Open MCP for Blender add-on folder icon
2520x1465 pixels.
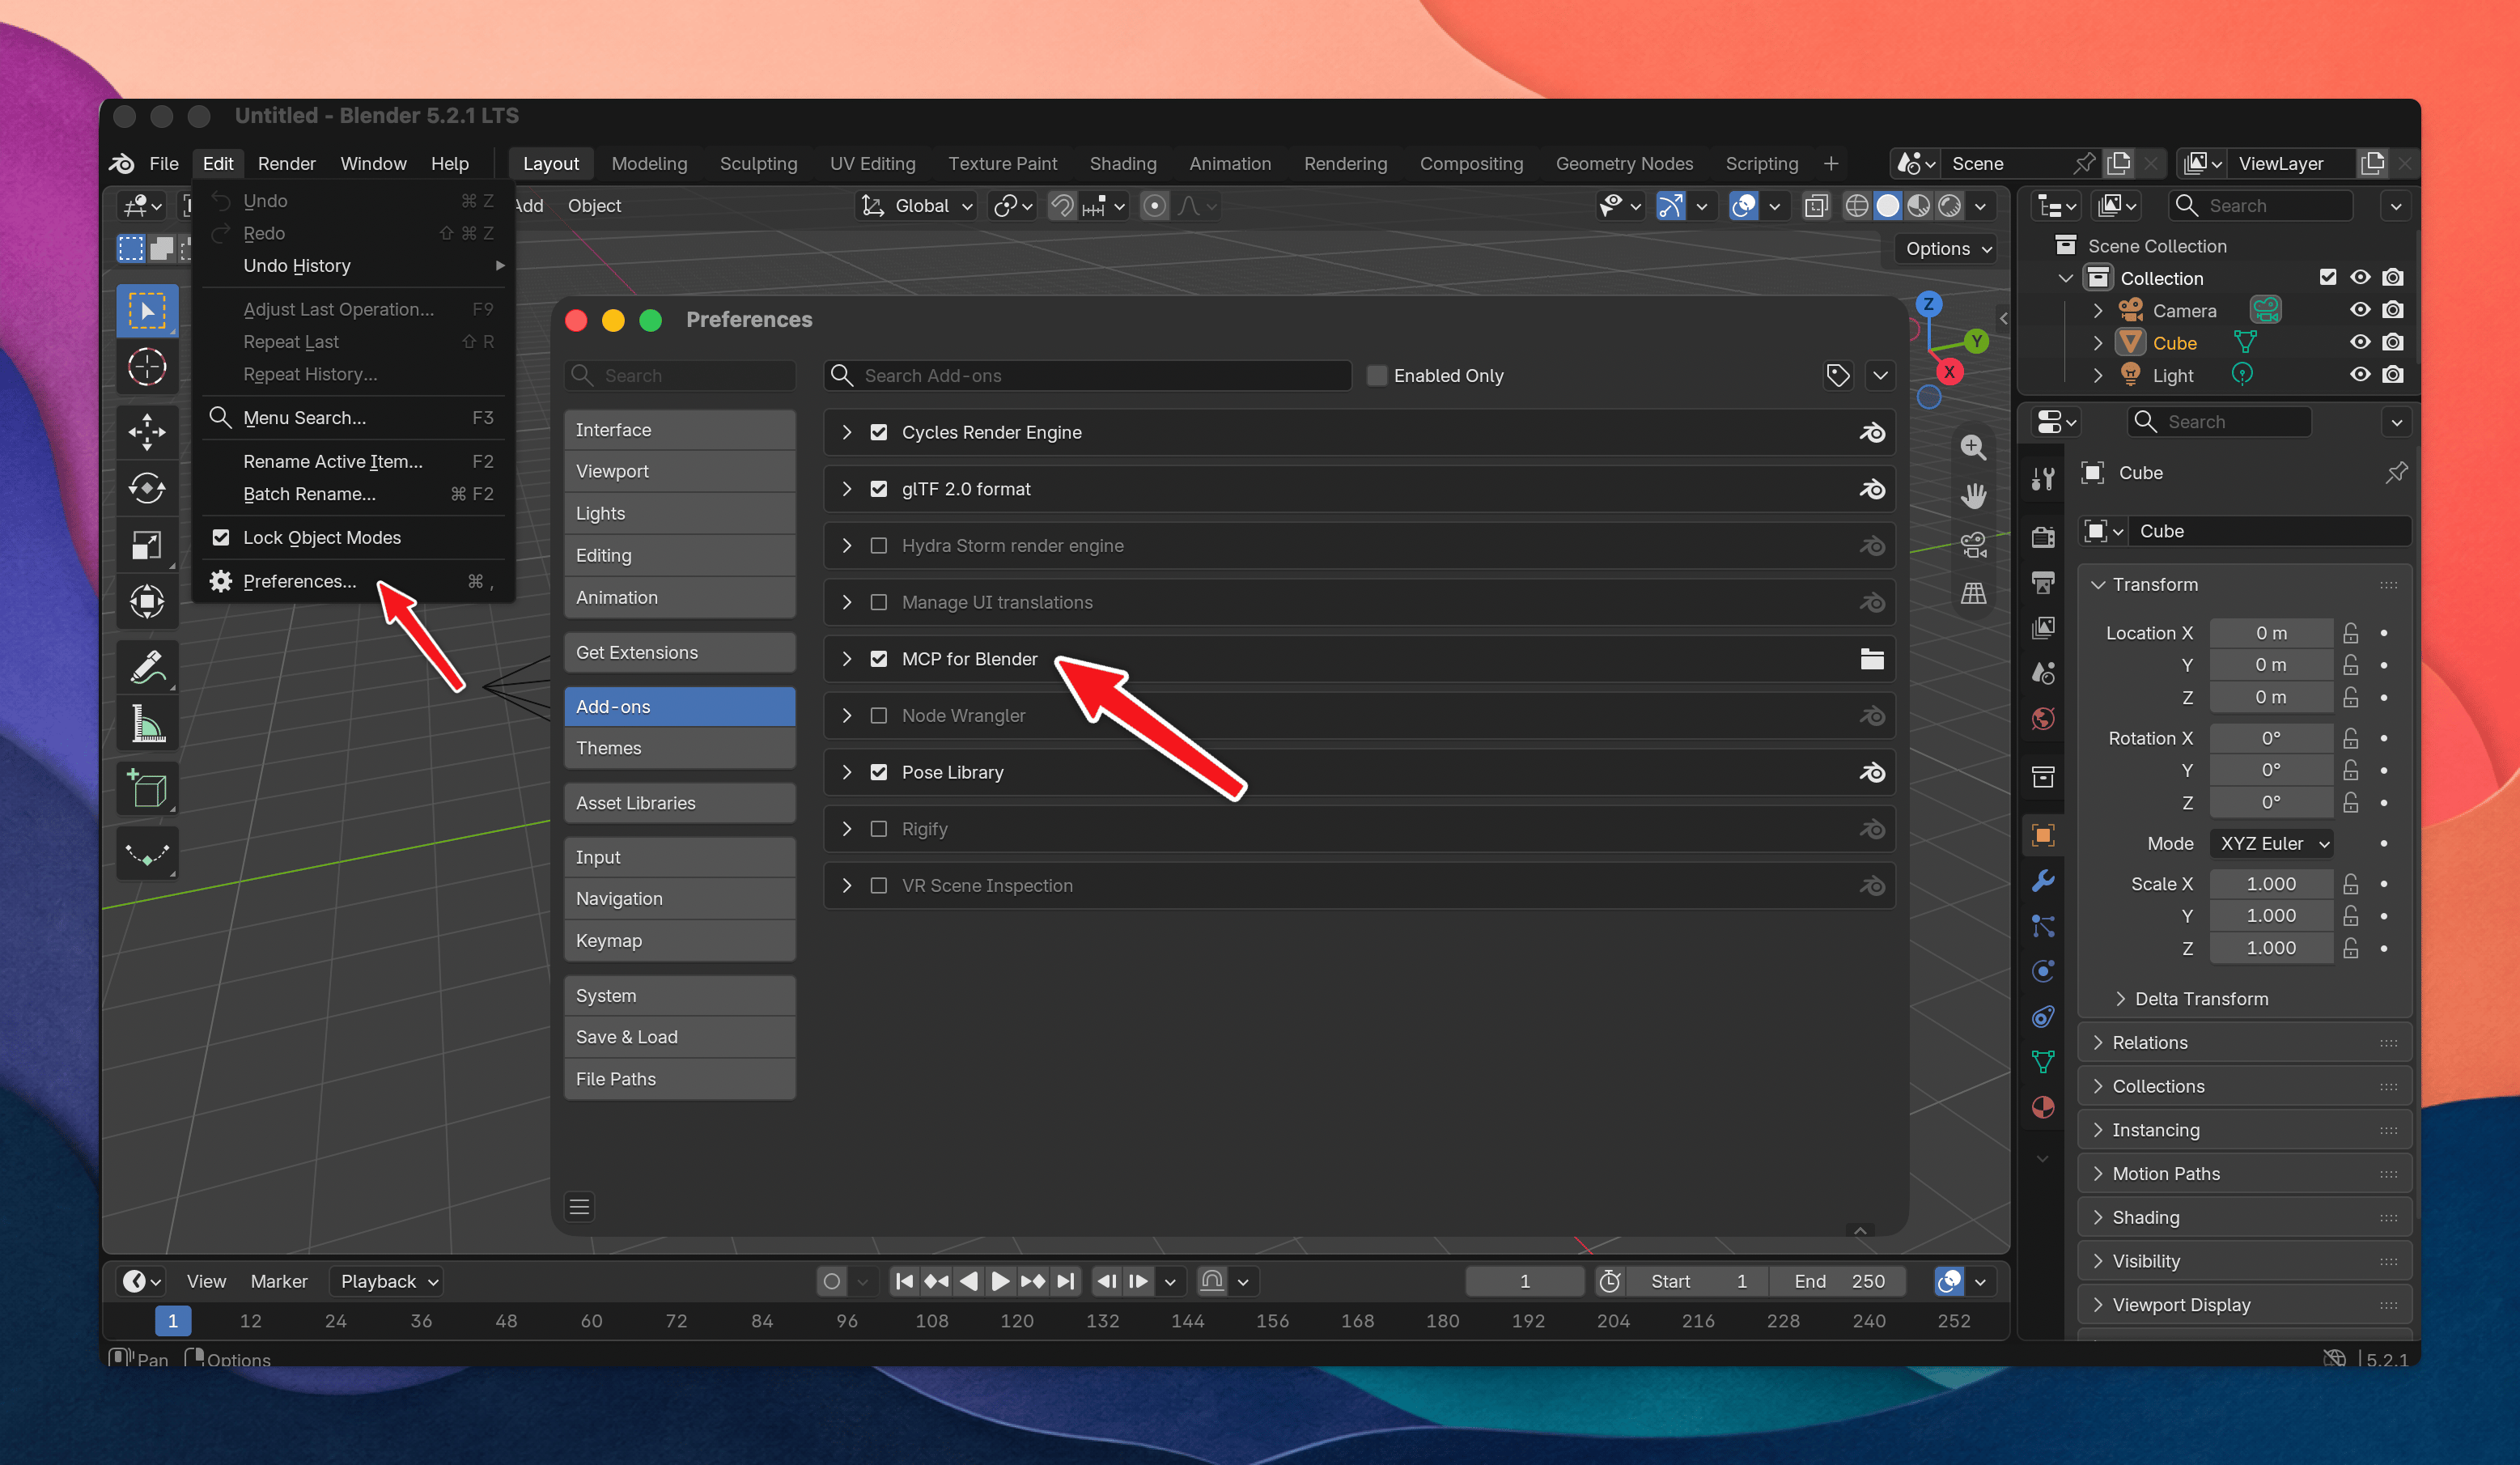pos(1871,659)
